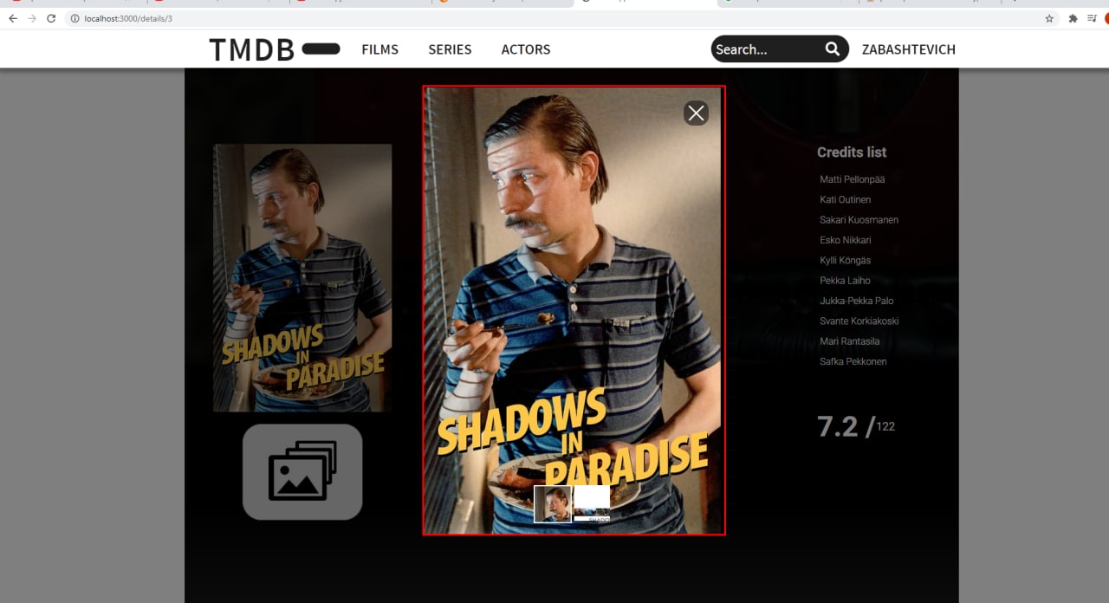
Task: Click the 7.2 rating score
Action: click(838, 426)
